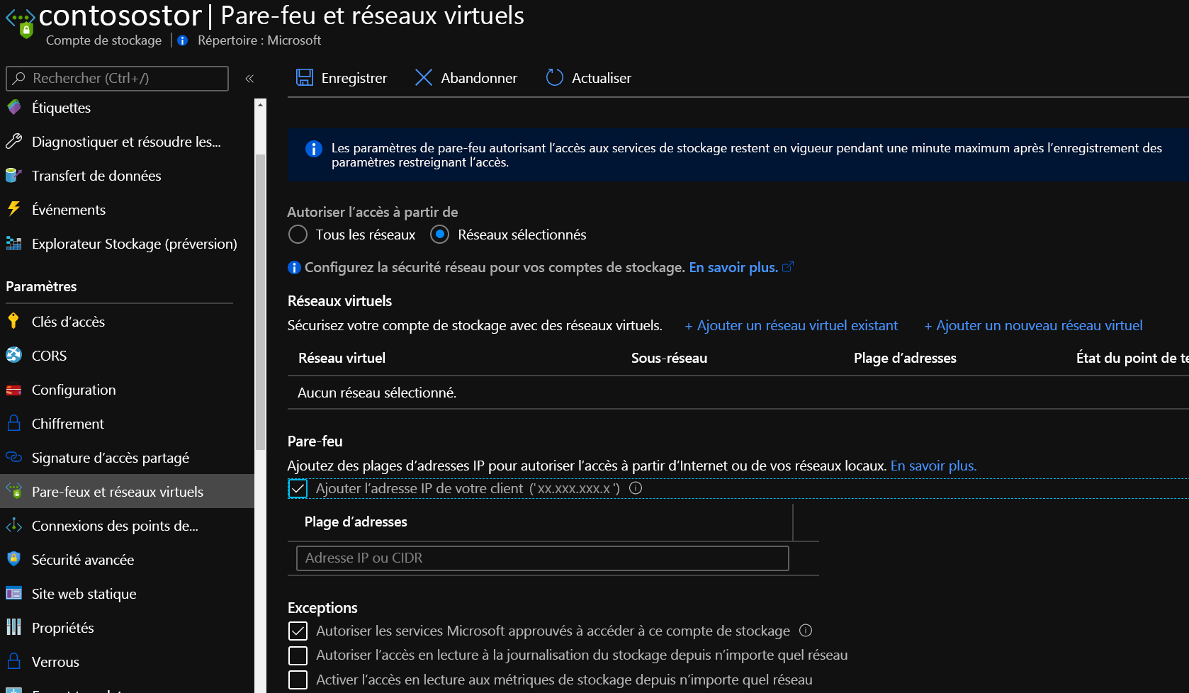Screen dimensions: 1189x693
Task: Uncheck Autoriser les services Microsoft approuvés
Action: point(298,631)
